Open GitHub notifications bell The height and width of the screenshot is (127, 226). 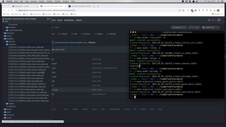209,20
